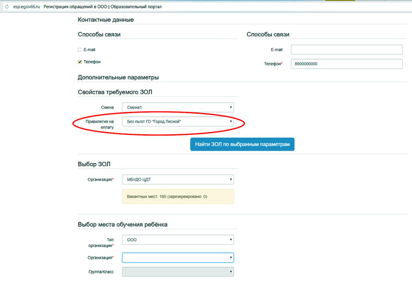
Task: Expand the empty Организация dropdown for school
Action: [x=178, y=258]
